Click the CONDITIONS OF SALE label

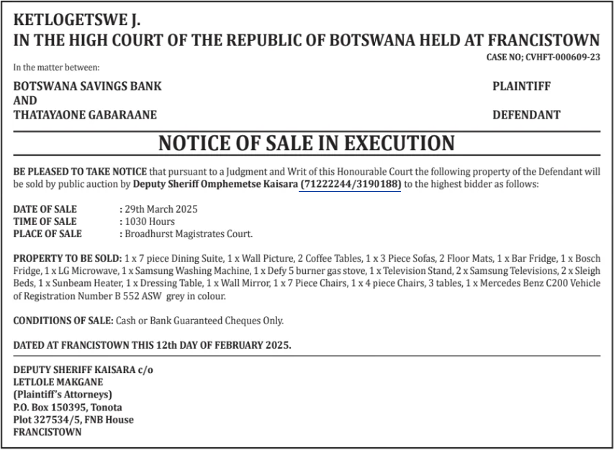(x=63, y=321)
